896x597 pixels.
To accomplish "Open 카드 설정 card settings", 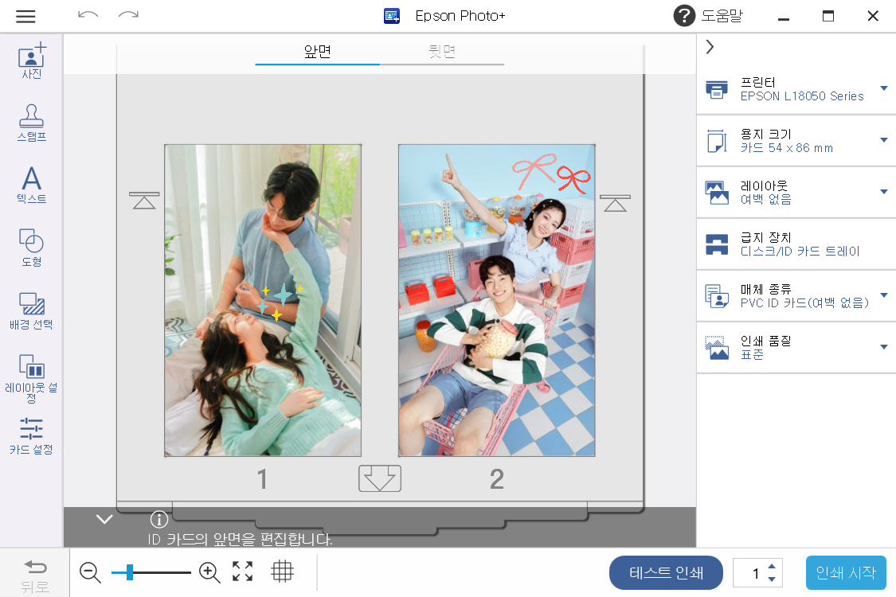I will [x=31, y=436].
